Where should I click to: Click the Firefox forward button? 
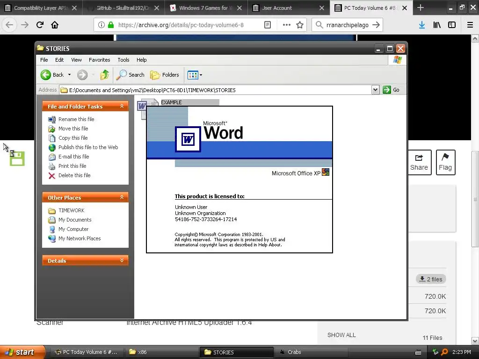pyautogui.click(x=24, y=25)
